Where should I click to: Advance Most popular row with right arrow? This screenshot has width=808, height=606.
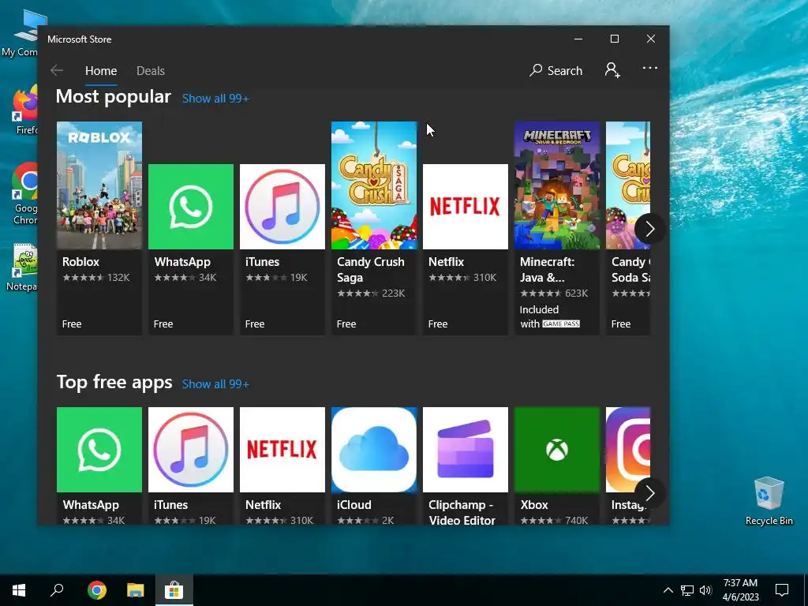[650, 229]
